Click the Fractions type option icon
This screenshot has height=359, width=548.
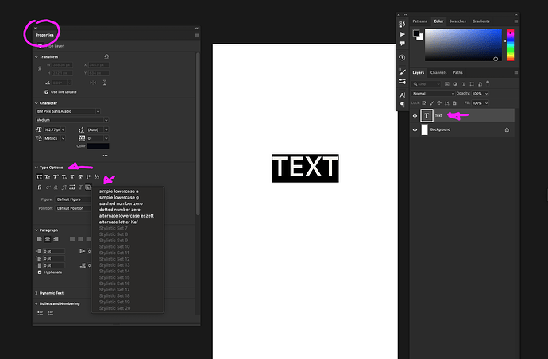(x=97, y=176)
